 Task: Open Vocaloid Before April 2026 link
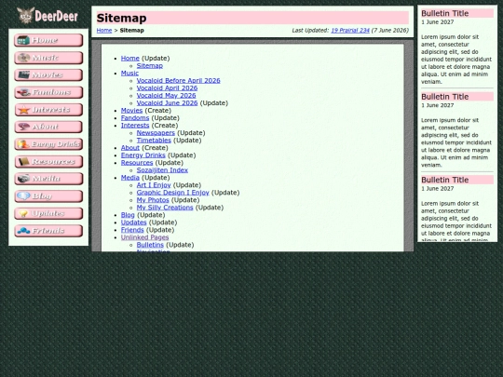178,81
